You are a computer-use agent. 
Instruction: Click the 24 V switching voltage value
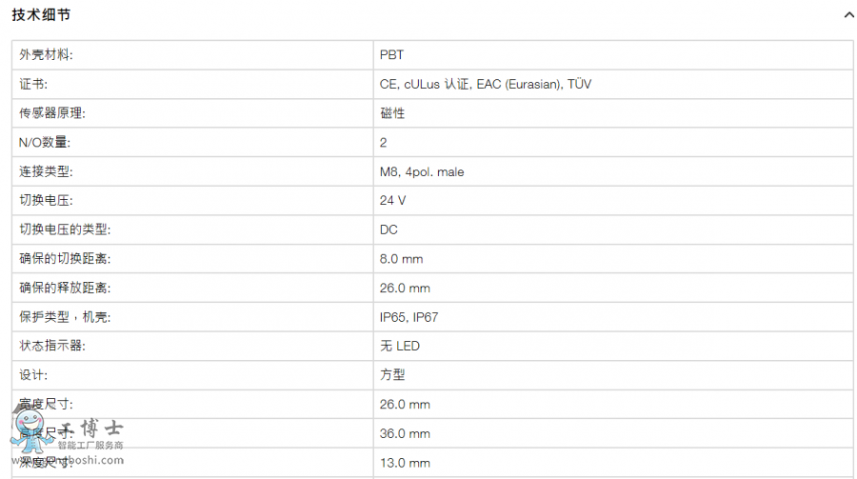[x=392, y=201]
